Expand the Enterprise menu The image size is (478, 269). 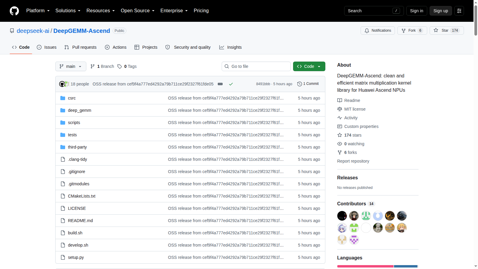tap(174, 11)
